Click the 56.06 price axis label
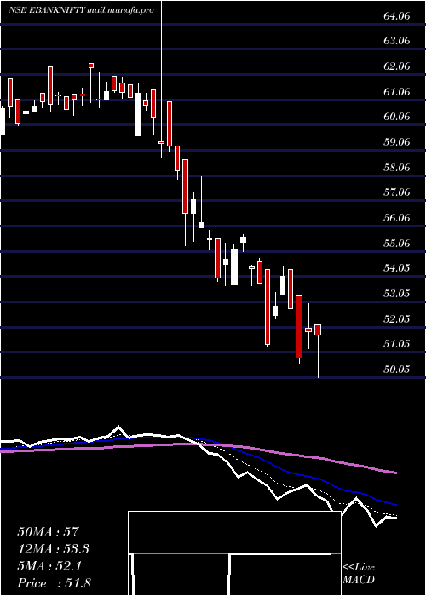The image size is (426, 596). click(398, 218)
